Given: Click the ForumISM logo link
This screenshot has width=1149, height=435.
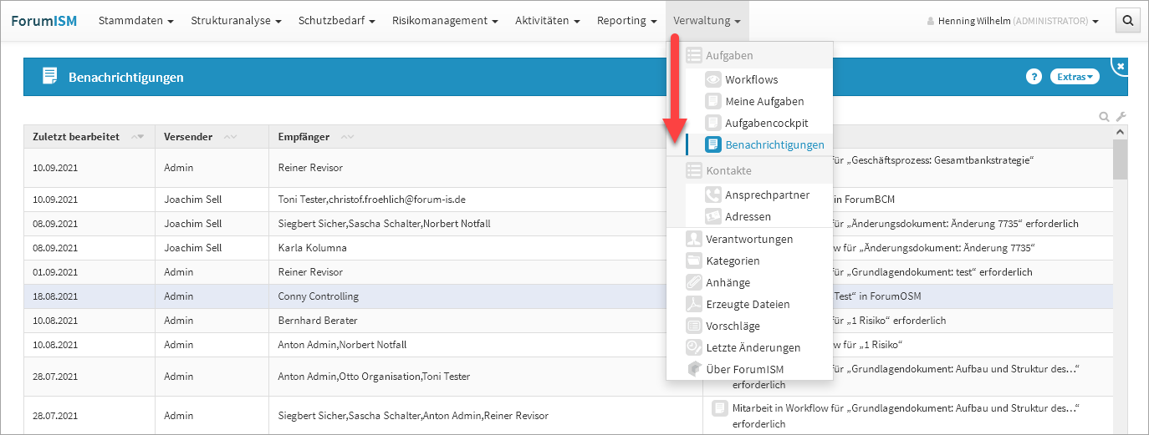Looking at the screenshot, I should 43,21.
